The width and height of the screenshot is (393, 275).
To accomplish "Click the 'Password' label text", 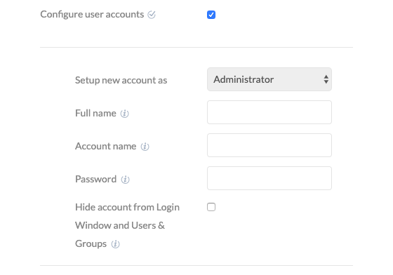I will (x=96, y=179).
